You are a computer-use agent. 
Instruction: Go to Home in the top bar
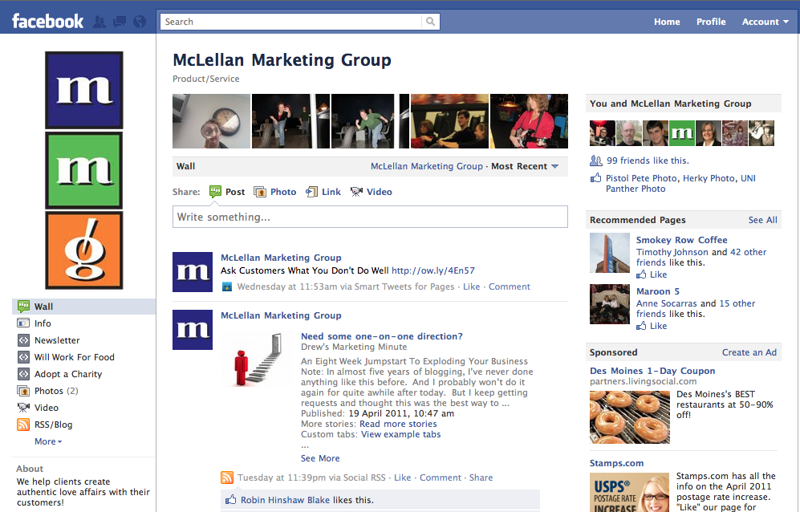coord(667,22)
